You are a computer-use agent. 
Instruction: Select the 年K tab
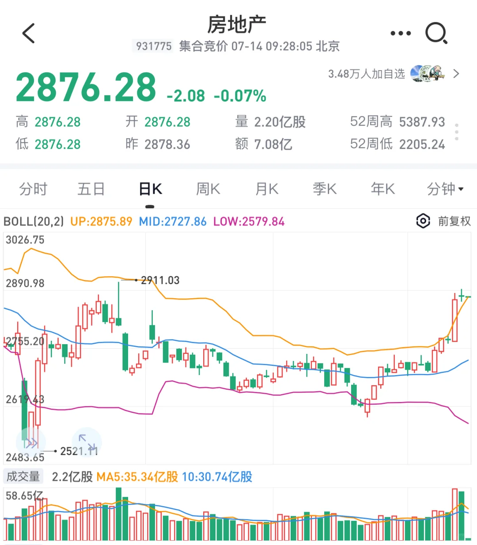[x=383, y=189]
